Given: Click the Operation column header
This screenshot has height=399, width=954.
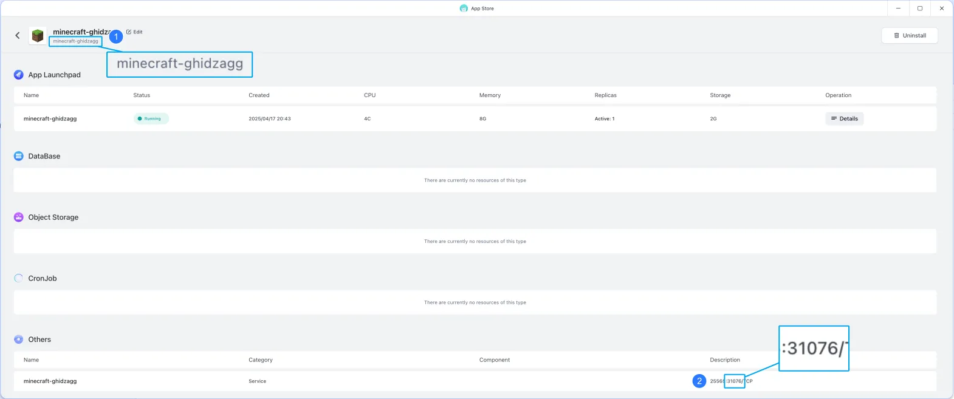Looking at the screenshot, I should (x=838, y=95).
